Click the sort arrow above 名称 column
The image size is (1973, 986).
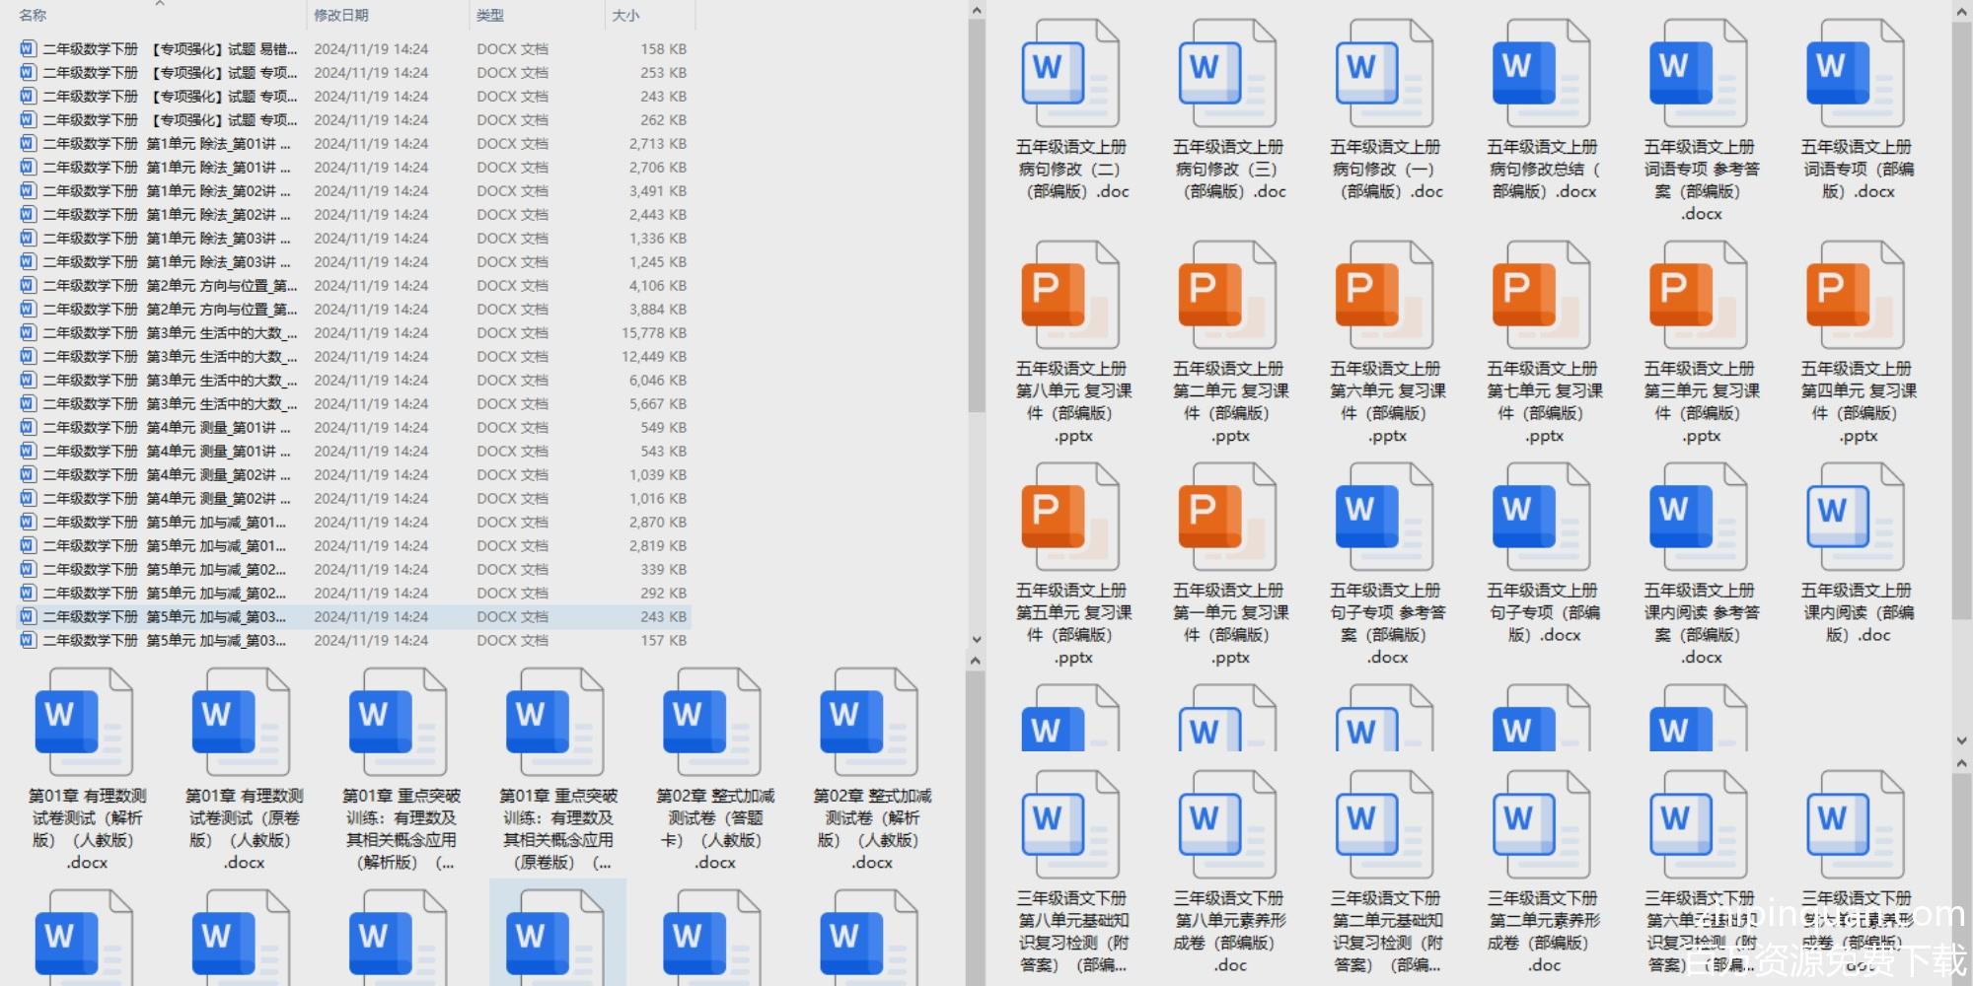[x=160, y=5]
